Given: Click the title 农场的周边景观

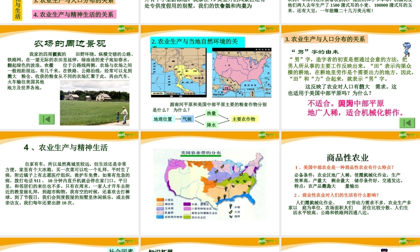Looking at the screenshot, I should tap(70, 43).
